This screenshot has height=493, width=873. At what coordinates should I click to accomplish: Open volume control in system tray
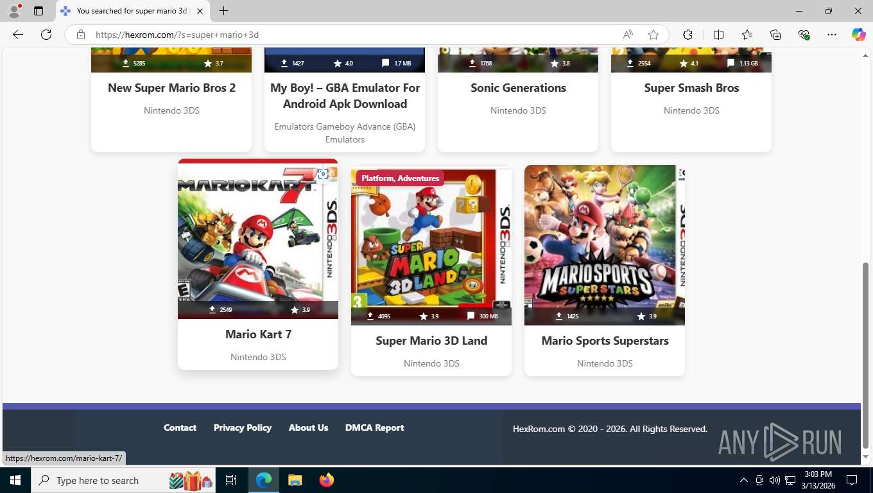774,480
